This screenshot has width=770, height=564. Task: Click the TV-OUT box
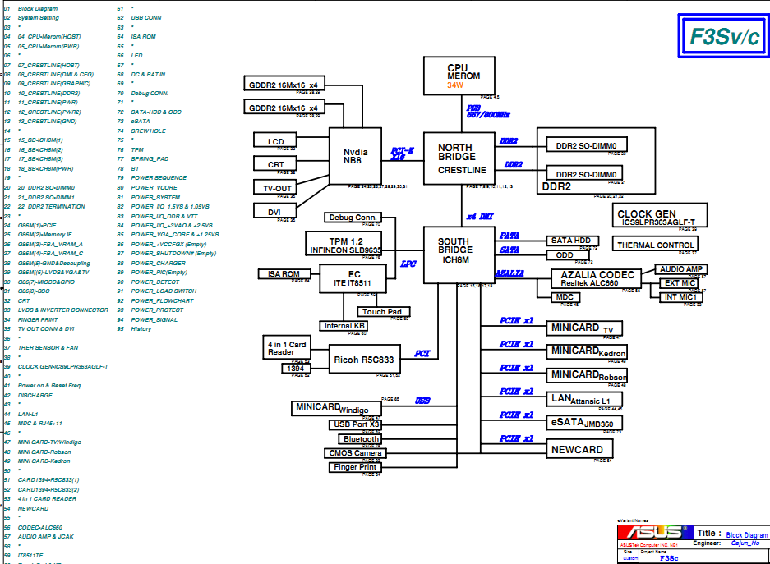275,187
